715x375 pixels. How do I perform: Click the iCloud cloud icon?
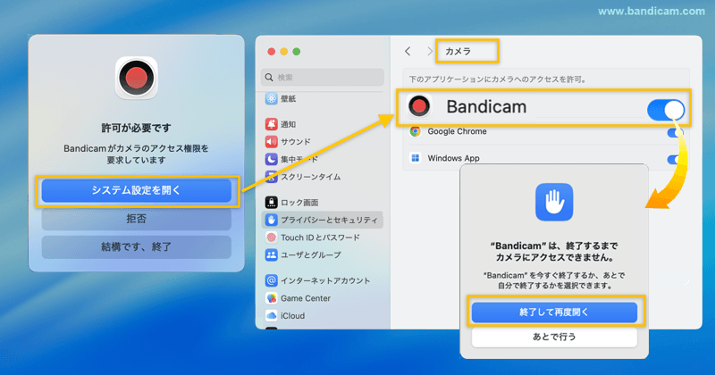272,316
